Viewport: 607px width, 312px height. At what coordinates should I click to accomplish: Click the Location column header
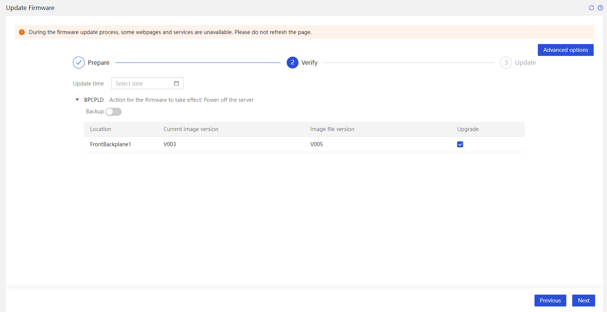coord(101,129)
